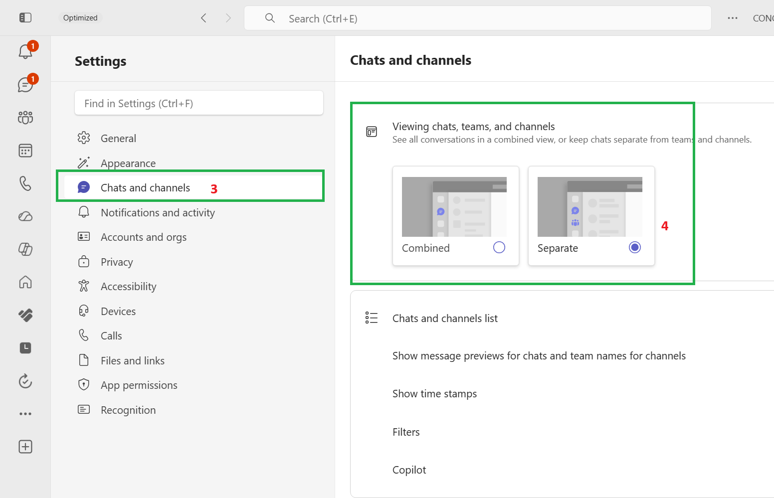Open the clock app icon in the sidebar
The height and width of the screenshot is (498, 774).
[x=25, y=348]
